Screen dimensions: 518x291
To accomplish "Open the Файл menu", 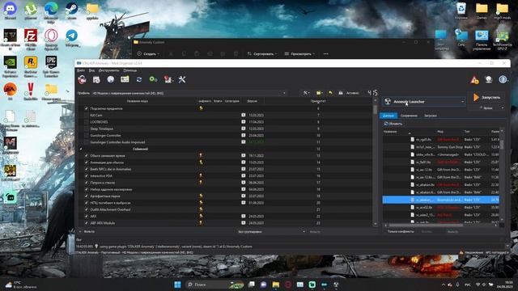I will pos(81,70).
